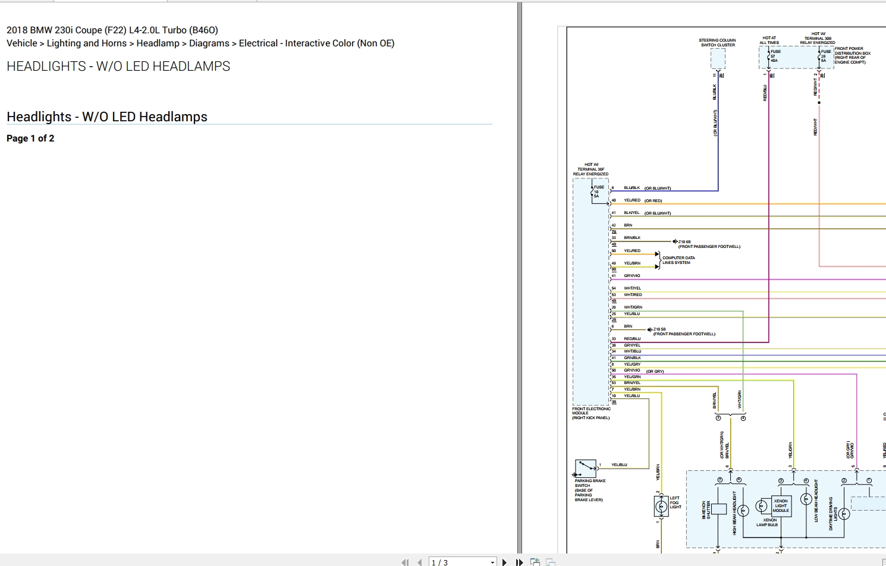Click the LEFT FOG LIGHT label
This screenshot has height=566, width=886.
[x=675, y=502]
